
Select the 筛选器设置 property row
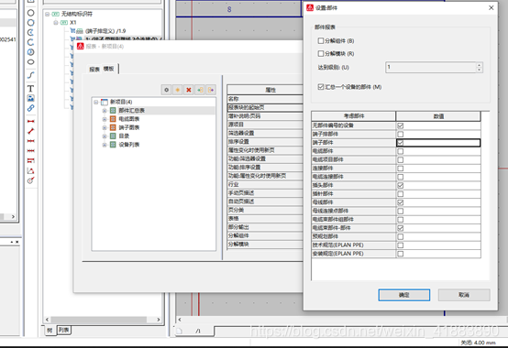pyautogui.click(x=265, y=133)
